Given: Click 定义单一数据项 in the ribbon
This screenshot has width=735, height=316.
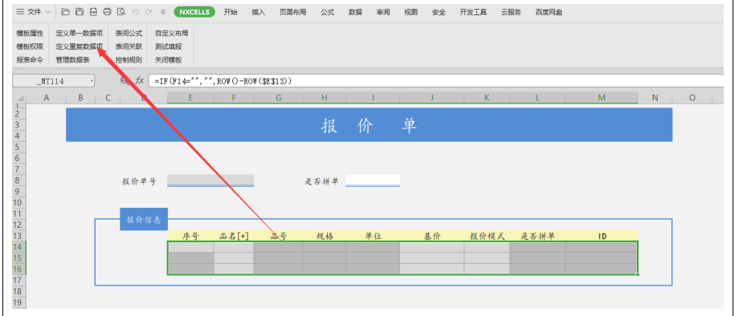Looking at the screenshot, I should tap(79, 33).
